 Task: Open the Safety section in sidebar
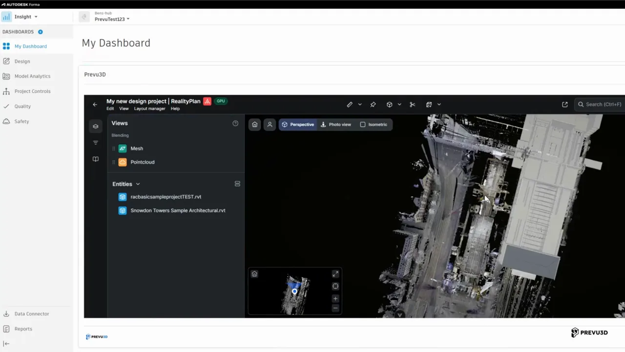click(37, 121)
